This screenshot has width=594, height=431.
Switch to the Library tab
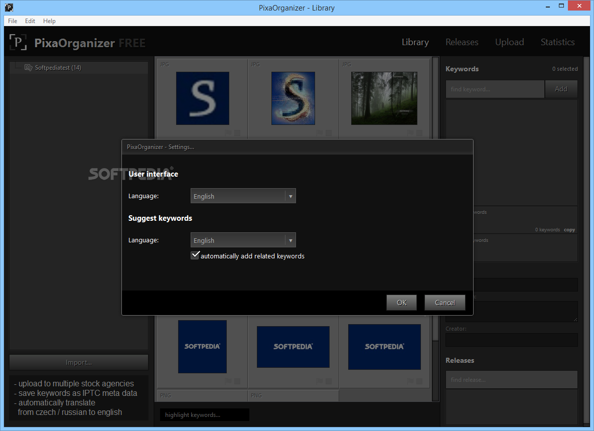pyautogui.click(x=415, y=42)
